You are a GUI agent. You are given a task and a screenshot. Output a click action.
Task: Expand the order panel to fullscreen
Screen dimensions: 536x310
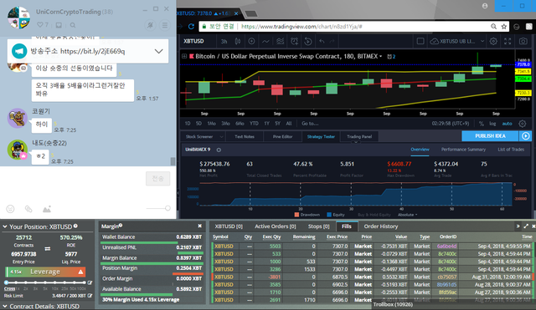tap(526, 226)
